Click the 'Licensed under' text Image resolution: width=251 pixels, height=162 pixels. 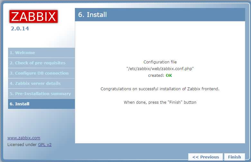point(22,145)
